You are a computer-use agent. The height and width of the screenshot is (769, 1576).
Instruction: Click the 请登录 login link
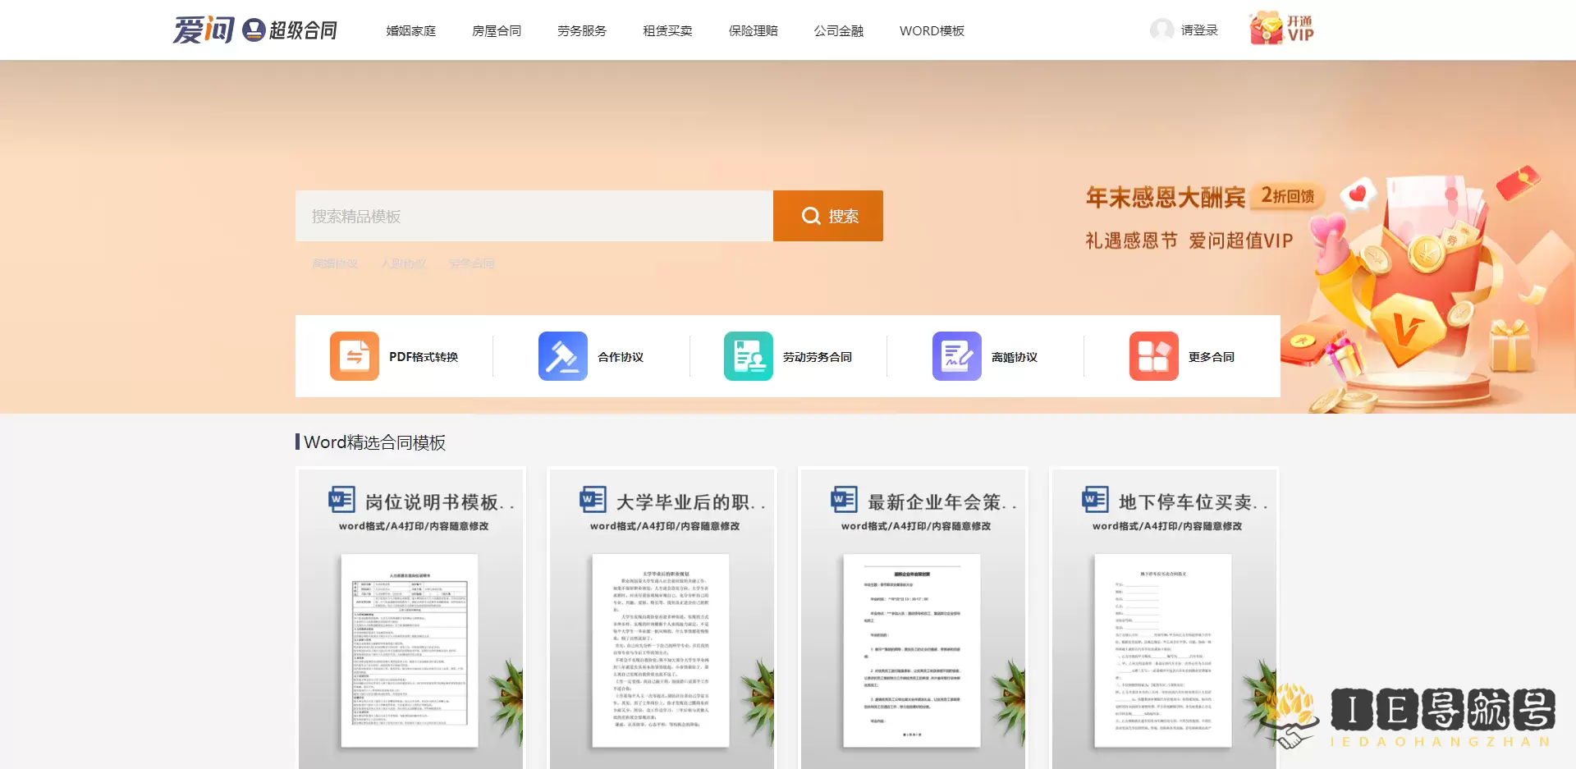(x=1198, y=30)
